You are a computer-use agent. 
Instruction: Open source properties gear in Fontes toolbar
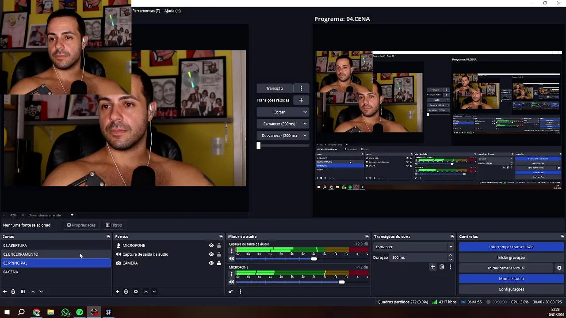coord(136,291)
